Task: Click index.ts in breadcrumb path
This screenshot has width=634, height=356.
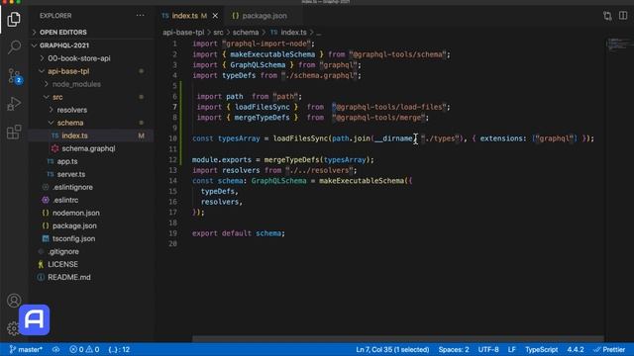Action: [x=293, y=33]
